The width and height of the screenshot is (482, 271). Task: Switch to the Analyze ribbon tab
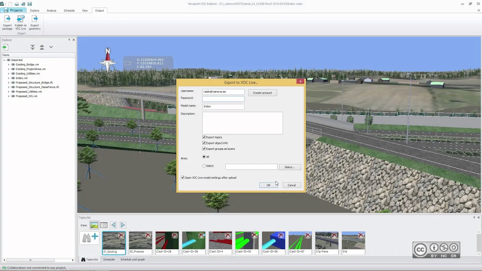coord(52,11)
